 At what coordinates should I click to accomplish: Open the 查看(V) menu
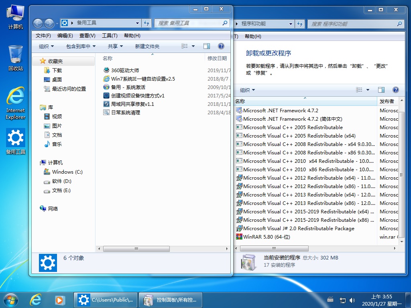[x=87, y=36]
